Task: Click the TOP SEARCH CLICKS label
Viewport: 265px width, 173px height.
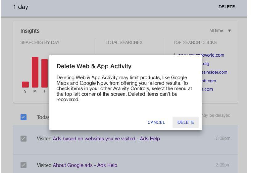Action: [x=195, y=42]
